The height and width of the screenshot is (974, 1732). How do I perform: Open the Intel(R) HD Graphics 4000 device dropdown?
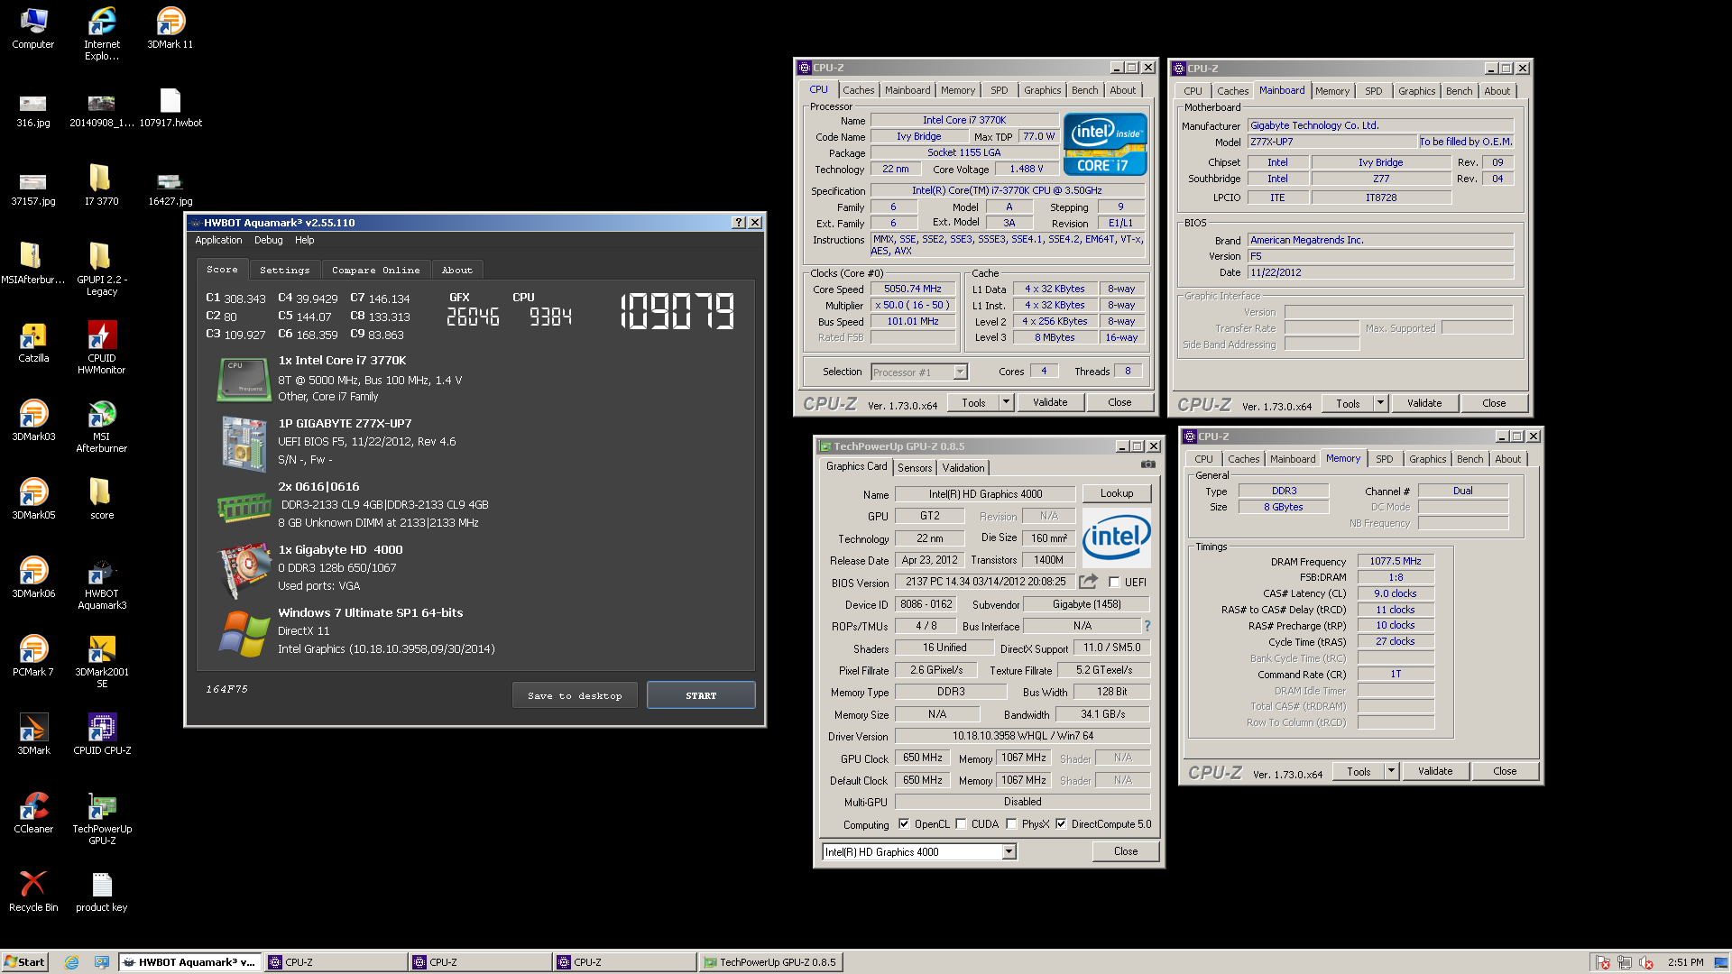918,851
